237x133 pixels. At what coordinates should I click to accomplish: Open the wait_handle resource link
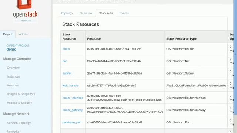[x=70, y=85]
